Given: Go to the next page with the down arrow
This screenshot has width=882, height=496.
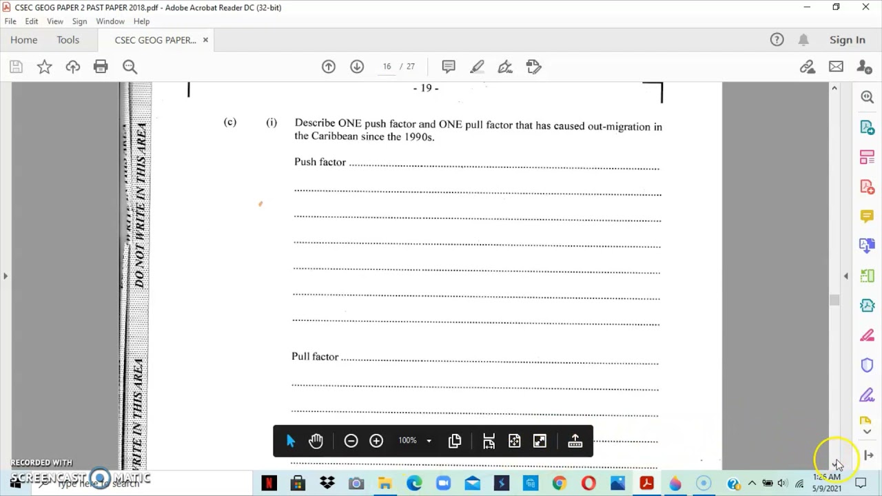Looking at the screenshot, I should [357, 67].
